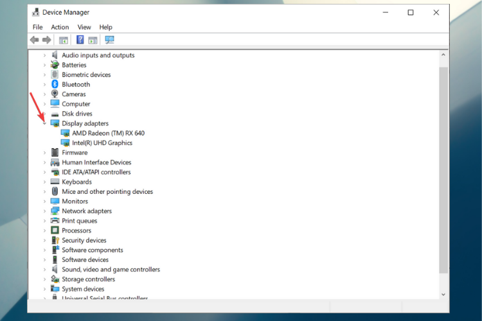Open the File menu
Viewport: 482px width, 321px height.
point(37,27)
